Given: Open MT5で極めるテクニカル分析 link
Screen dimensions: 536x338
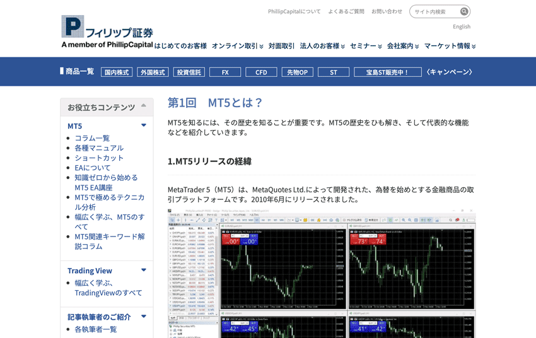Looking at the screenshot, I should tap(109, 202).
